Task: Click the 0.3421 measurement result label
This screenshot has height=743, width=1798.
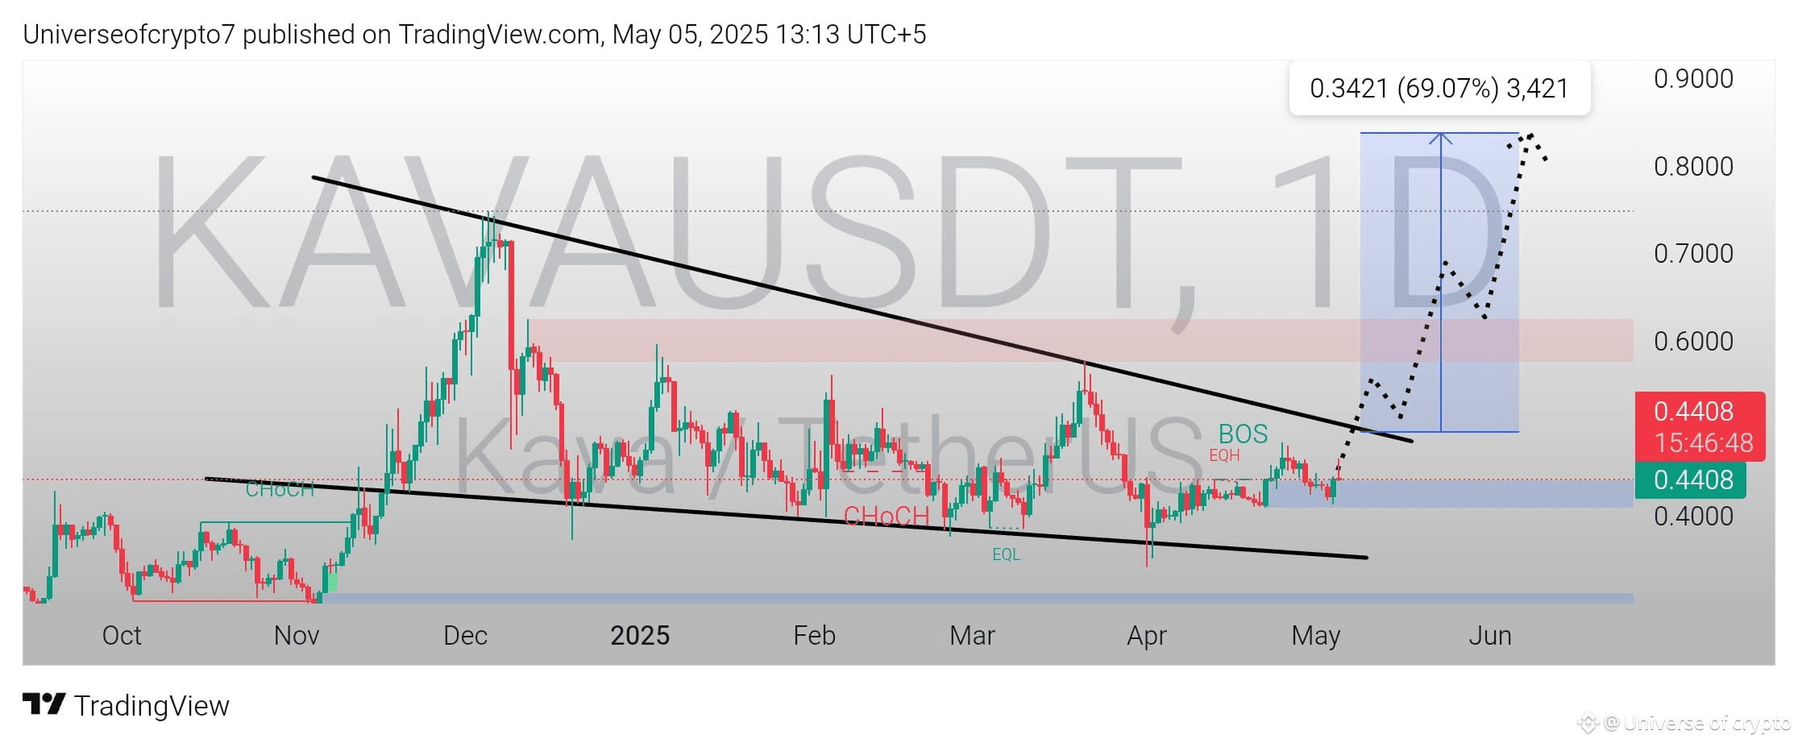Action: [x=1440, y=89]
